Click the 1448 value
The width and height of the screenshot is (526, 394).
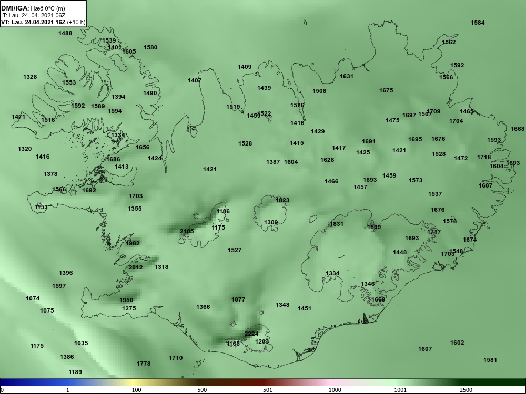coord(400,252)
